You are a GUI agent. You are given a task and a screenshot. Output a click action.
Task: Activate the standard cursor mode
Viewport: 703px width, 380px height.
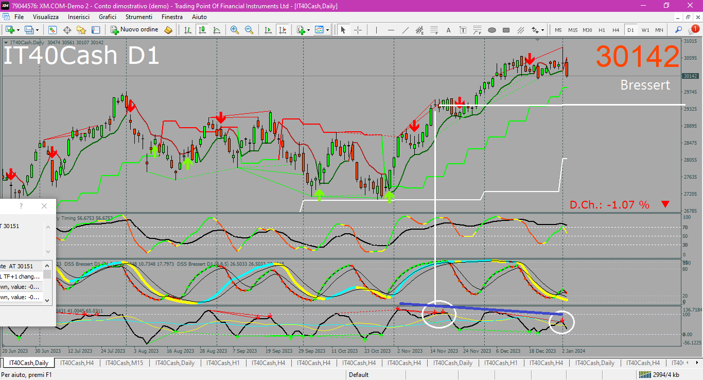pos(343,30)
